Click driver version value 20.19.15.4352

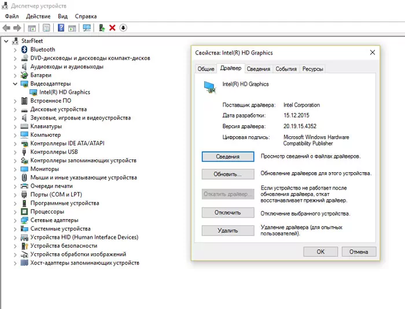coord(300,126)
